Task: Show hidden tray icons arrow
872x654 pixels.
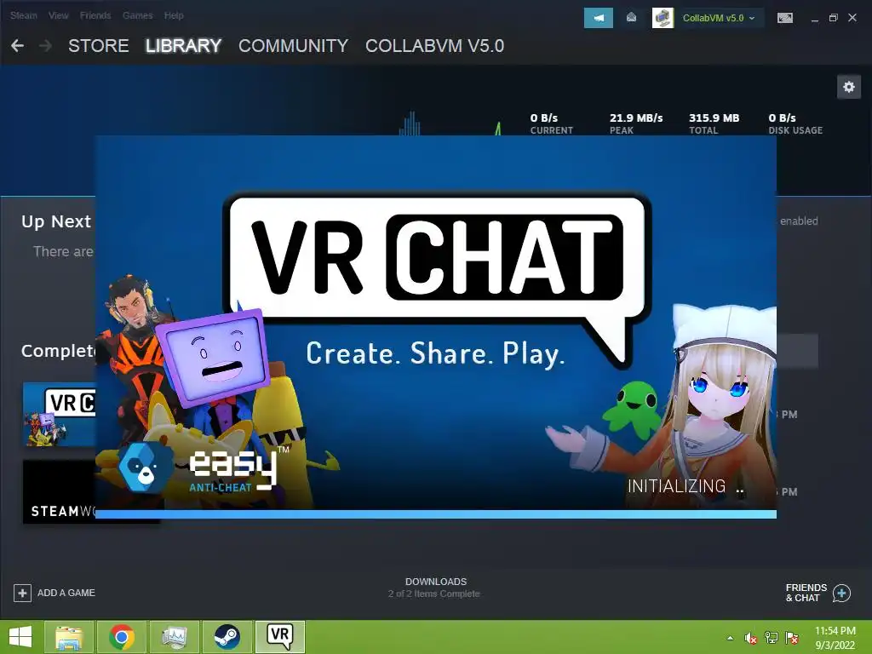Action: [x=730, y=638]
